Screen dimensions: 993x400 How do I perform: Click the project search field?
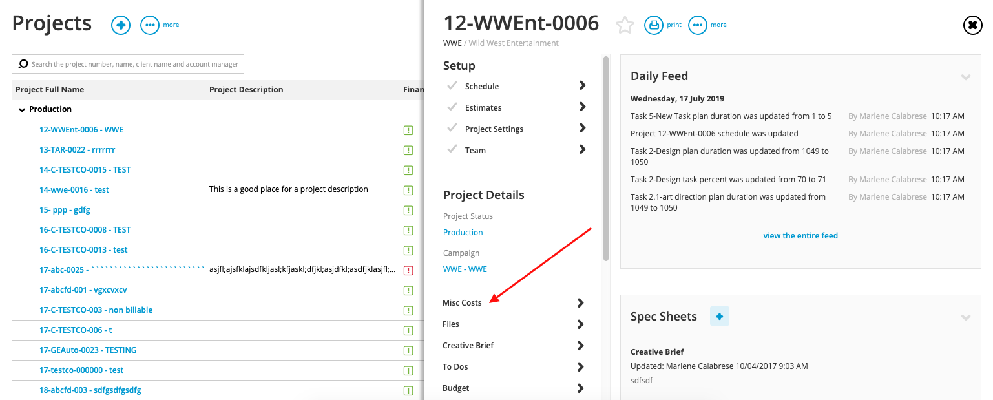pyautogui.click(x=128, y=64)
